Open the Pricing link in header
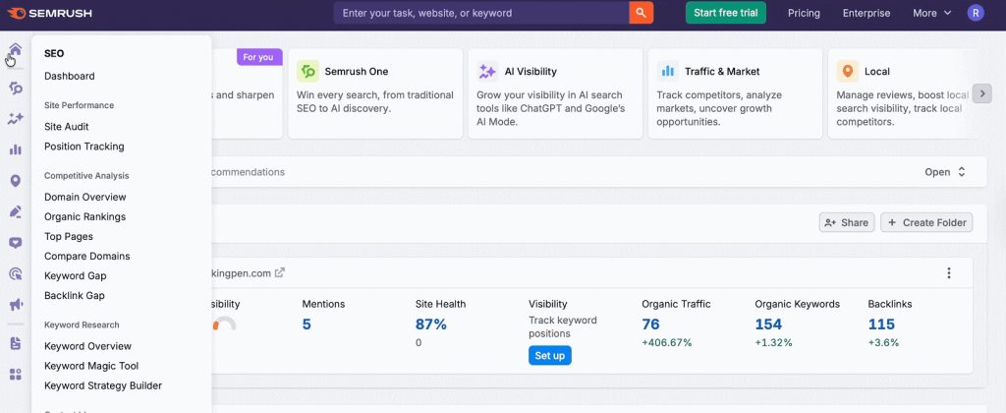Viewport: 1006px width, 413px height. pos(804,13)
